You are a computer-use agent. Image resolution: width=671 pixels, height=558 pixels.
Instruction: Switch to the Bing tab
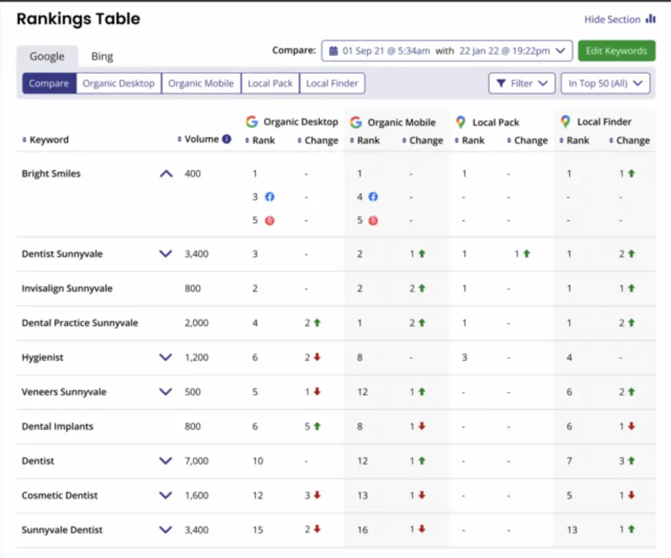[101, 56]
